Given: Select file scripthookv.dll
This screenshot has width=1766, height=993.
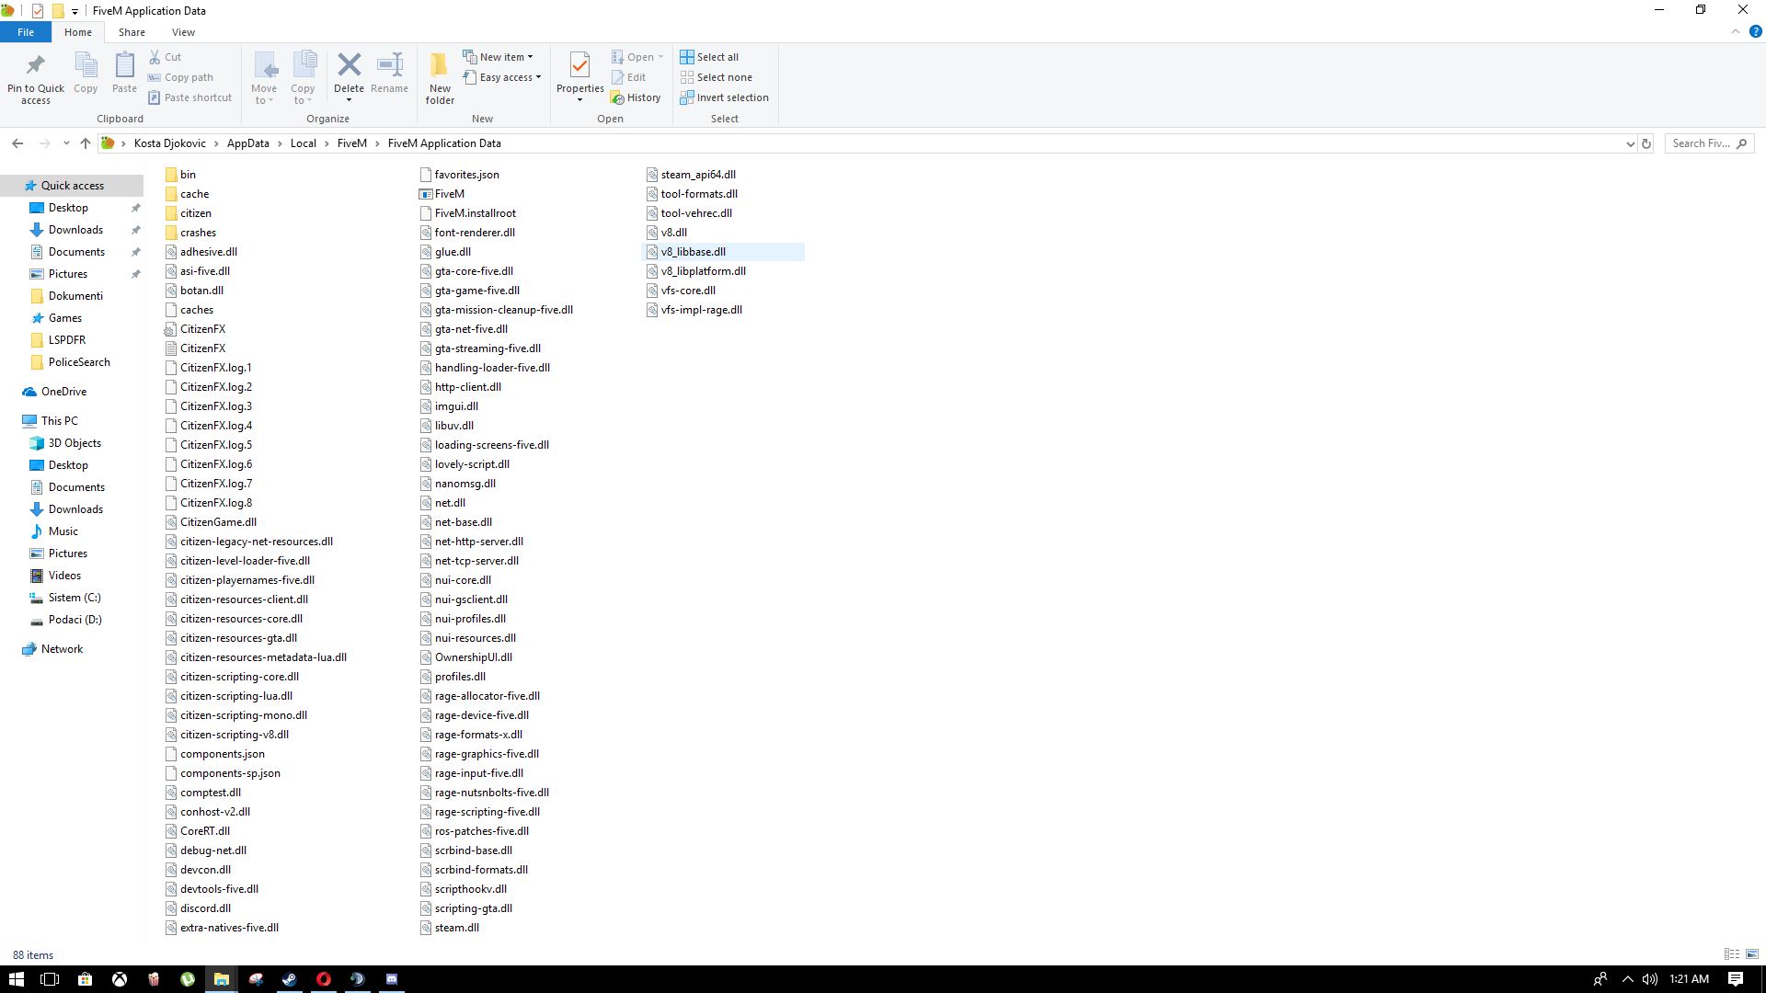Looking at the screenshot, I should point(470,889).
